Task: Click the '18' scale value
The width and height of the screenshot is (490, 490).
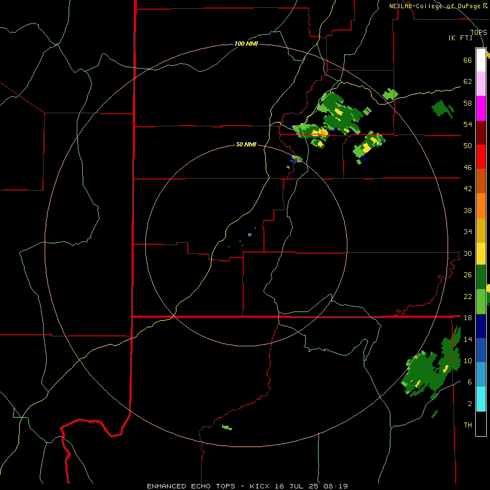Action: pos(468,318)
